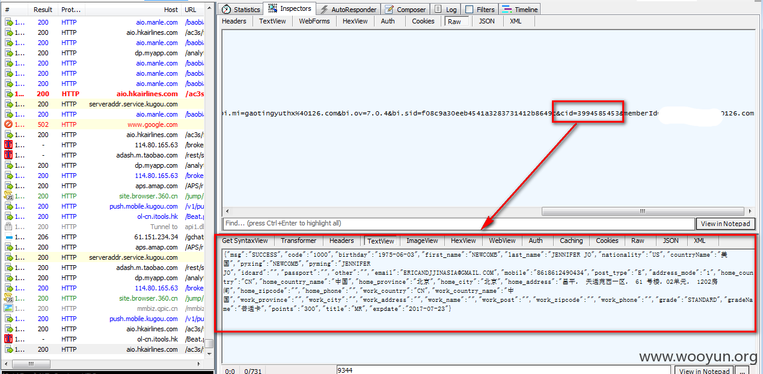Image resolution: width=763 pixels, height=374 pixels.
Task: Select the request inspector JSON tab
Action: pos(487,21)
